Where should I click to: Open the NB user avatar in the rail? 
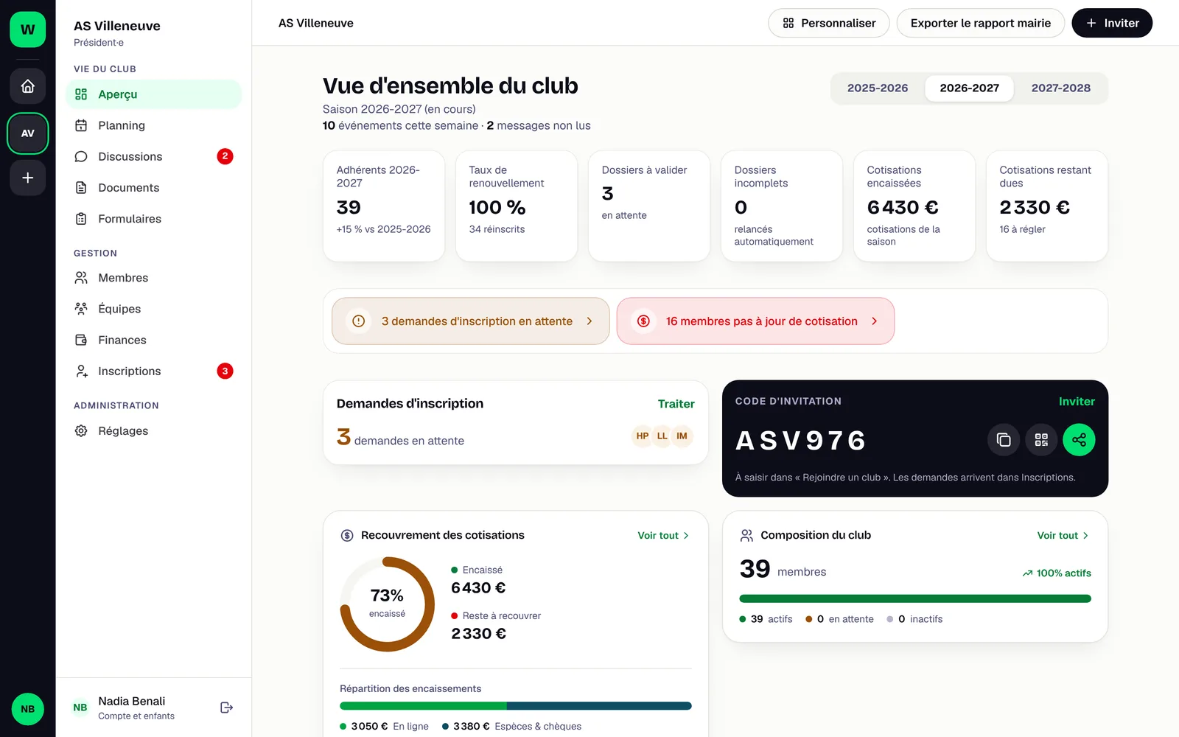pos(27,709)
